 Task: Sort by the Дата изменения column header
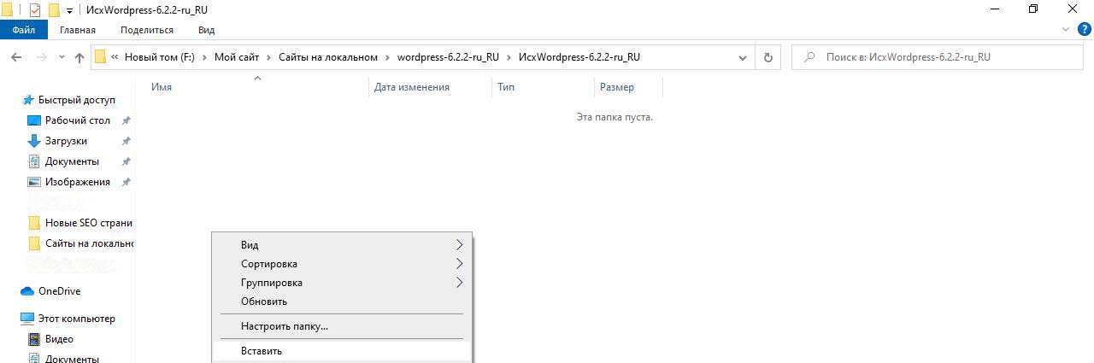pyautogui.click(x=411, y=87)
